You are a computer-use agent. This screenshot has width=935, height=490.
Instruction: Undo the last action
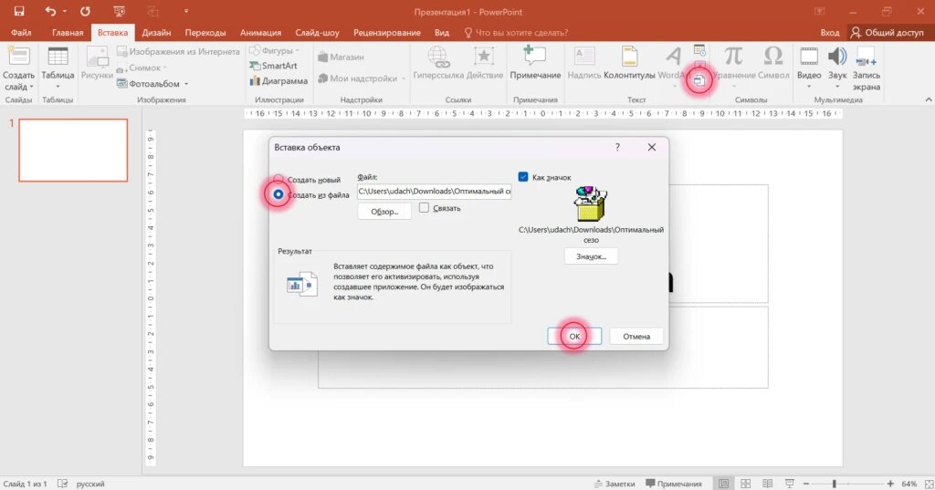tap(50, 11)
